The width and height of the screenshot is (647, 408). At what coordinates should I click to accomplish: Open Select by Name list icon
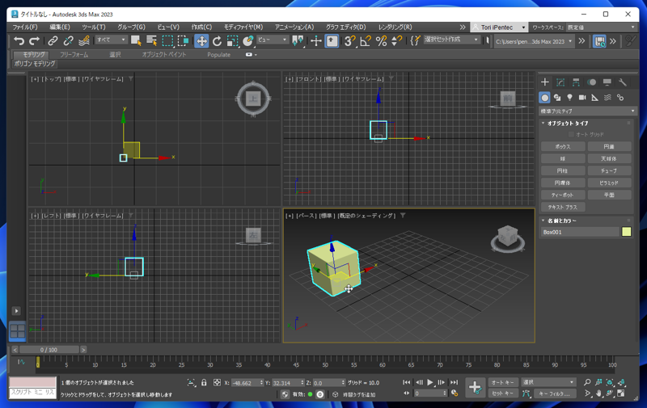[x=151, y=40]
